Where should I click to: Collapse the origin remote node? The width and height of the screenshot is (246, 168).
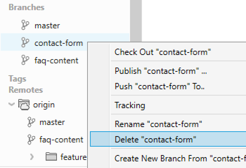12,104
